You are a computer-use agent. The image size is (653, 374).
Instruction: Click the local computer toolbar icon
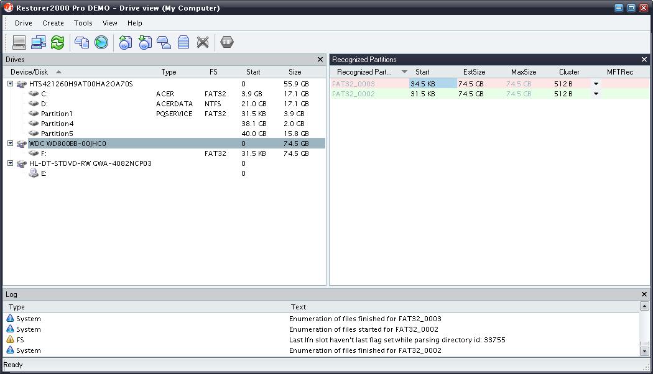click(19, 42)
